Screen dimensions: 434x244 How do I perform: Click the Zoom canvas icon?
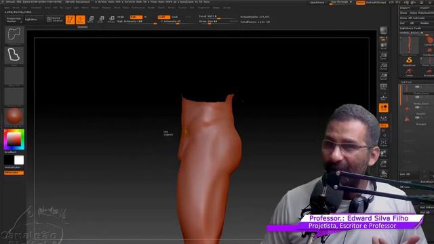coord(383,56)
